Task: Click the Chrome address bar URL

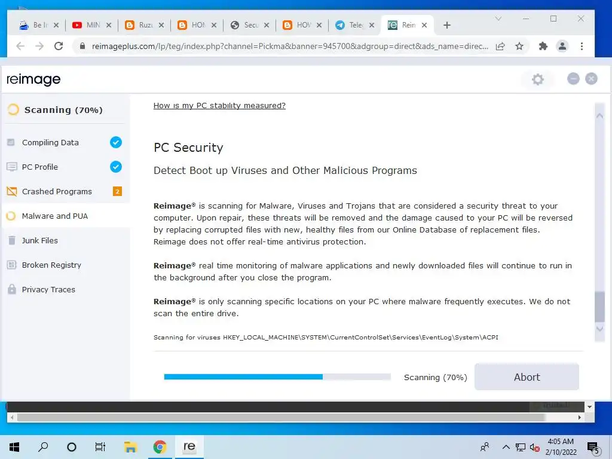Action: click(x=290, y=46)
